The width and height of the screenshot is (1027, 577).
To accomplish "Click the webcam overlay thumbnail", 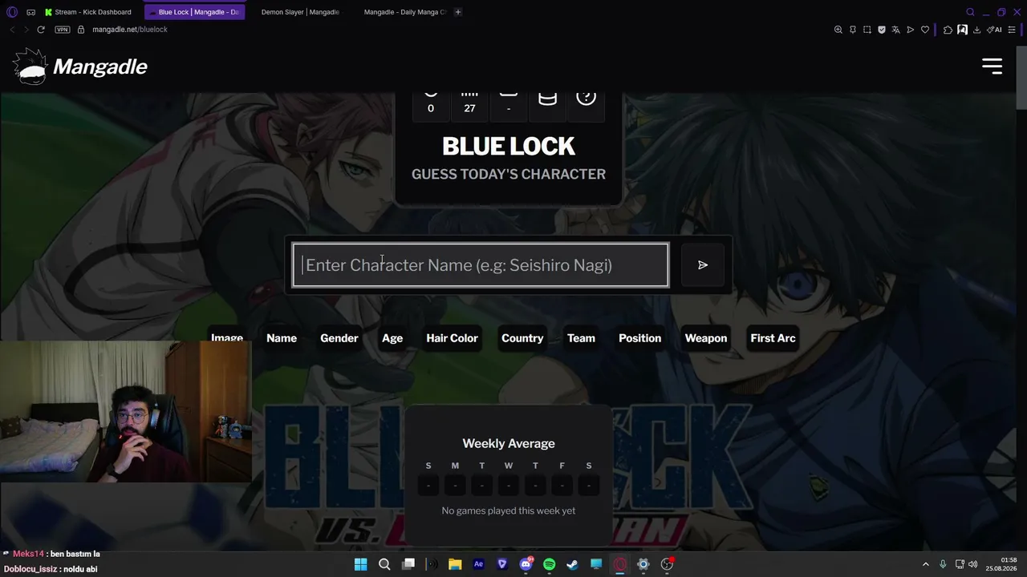I will [x=126, y=413].
